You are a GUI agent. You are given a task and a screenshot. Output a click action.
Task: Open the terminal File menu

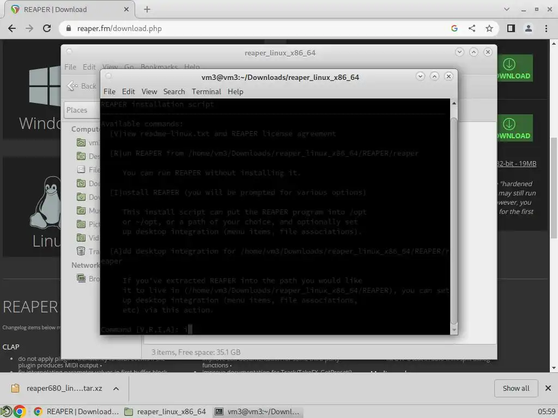109,91
